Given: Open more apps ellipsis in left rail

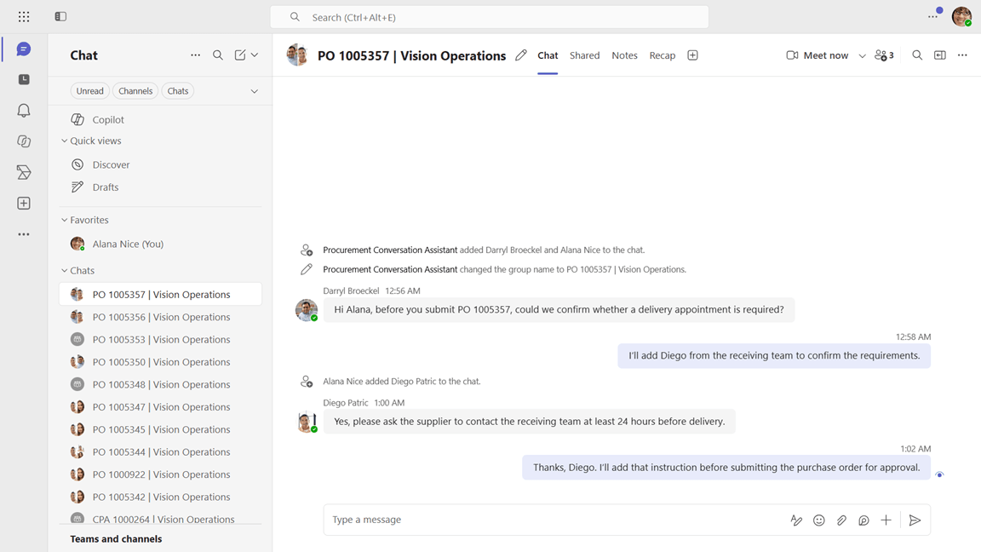Looking at the screenshot, I should [x=24, y=234].
